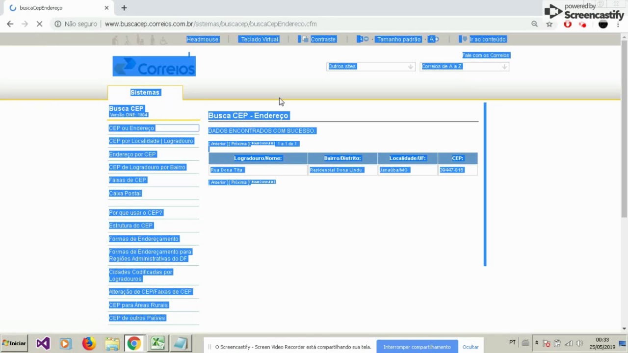Click the address bar URL
Image resolution: width=628 pixels, height=353 pixels.
tap(210, 24)
